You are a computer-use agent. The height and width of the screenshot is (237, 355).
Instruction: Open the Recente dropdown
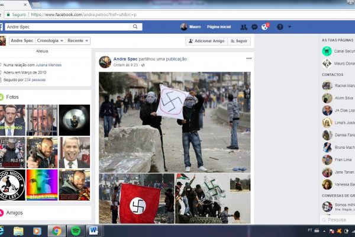pos(78,41)
